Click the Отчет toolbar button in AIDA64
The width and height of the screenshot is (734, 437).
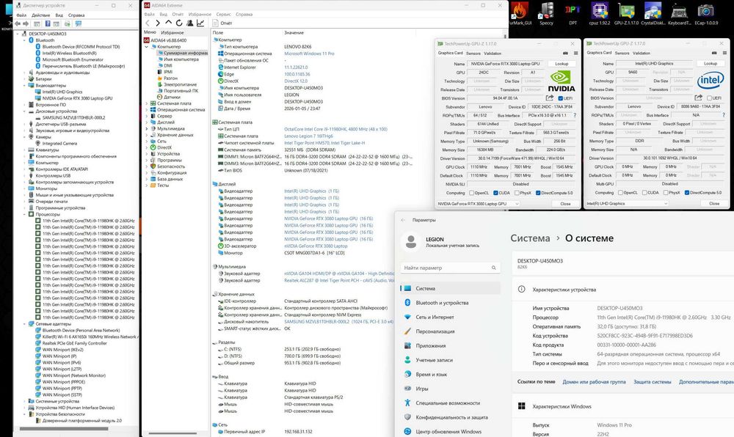pos(222,23)
